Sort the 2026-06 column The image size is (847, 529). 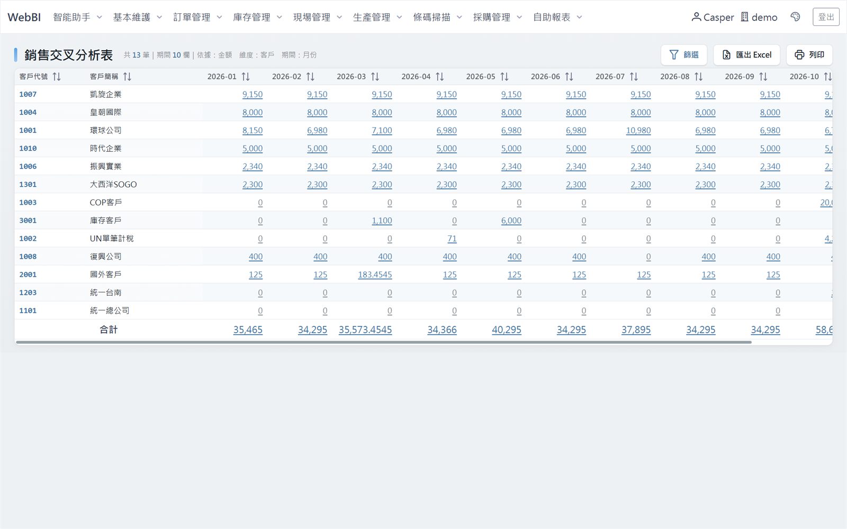click(x=569, y=77)
